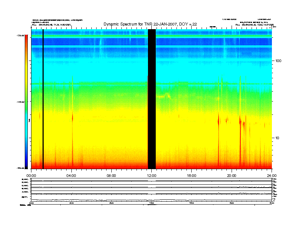Click the 08:00 time axis label

pyautogui.click(x=111, y=176)
